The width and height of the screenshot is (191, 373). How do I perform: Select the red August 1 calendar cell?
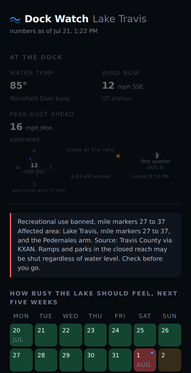pos(145,360)
